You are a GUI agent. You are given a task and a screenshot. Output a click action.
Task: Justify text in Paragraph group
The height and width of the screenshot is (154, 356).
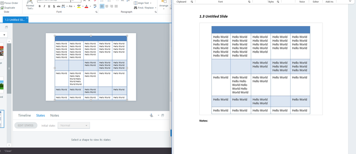[116, 6]
